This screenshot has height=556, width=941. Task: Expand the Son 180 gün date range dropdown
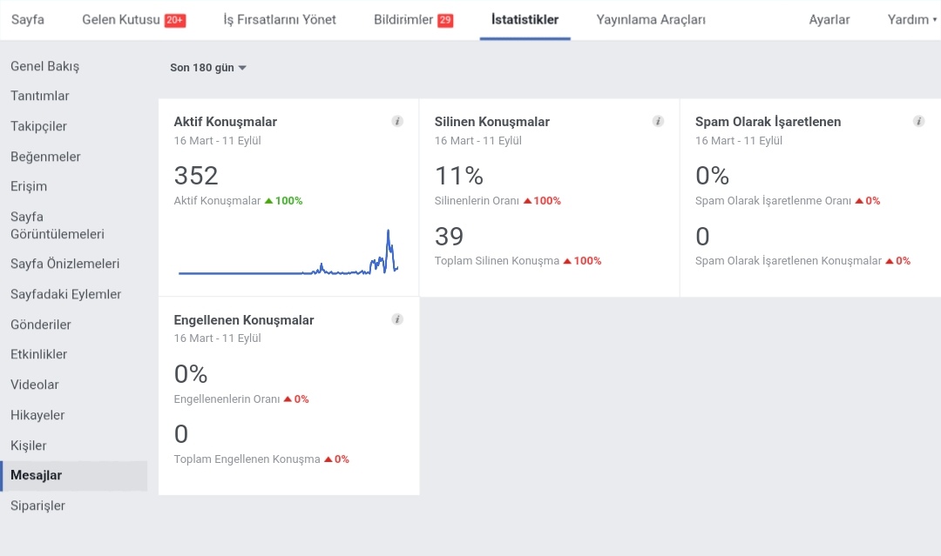pos(207,68)
